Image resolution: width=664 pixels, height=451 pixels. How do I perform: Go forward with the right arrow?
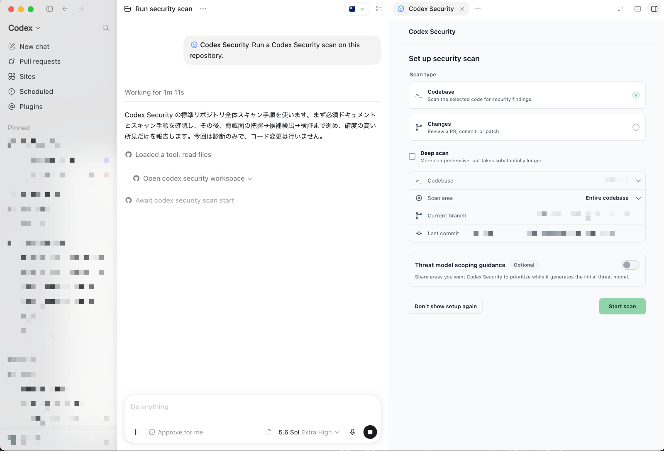81,9
